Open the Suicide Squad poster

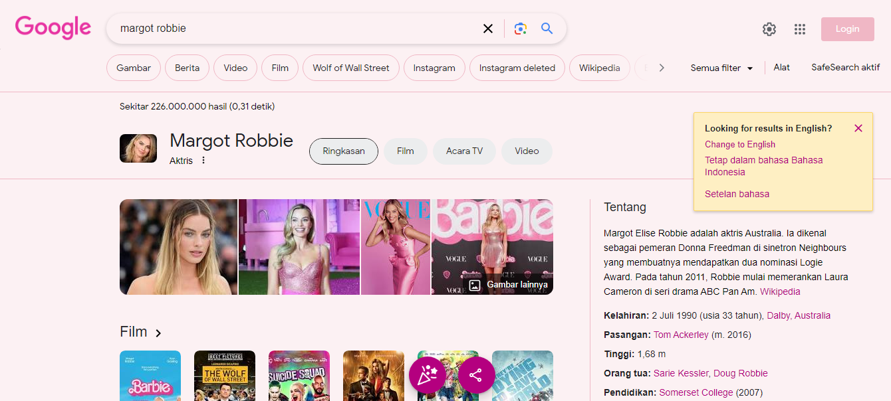(299, 376)
